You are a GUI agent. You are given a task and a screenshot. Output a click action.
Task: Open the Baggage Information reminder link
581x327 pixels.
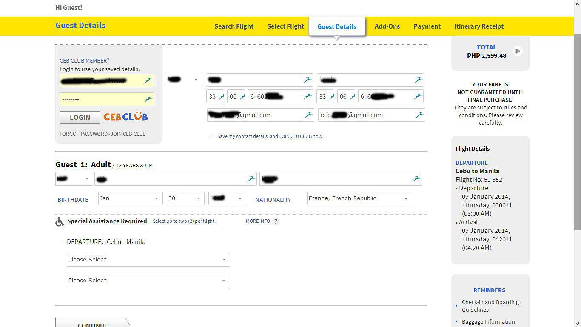[488, 322]
